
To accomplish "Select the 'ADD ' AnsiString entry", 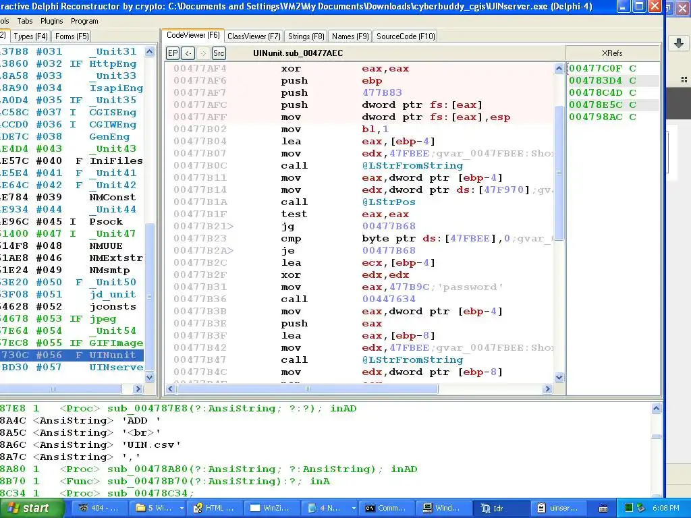I will click(x=325, y=421).
